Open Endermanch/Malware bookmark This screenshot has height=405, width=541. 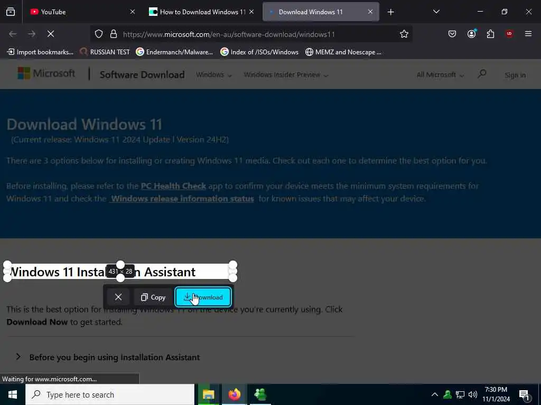click(174, 52)
